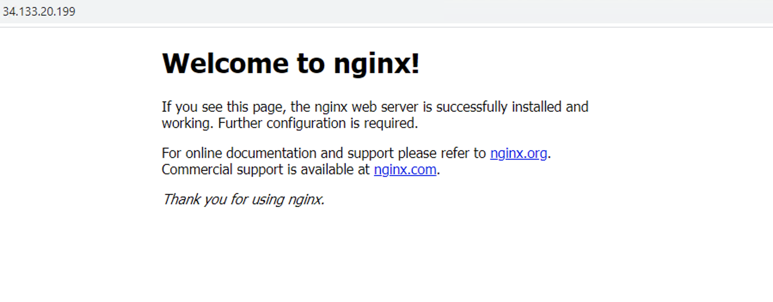
Task: Click the "Welcome to nginx!" heading
Action: [291, 63]
